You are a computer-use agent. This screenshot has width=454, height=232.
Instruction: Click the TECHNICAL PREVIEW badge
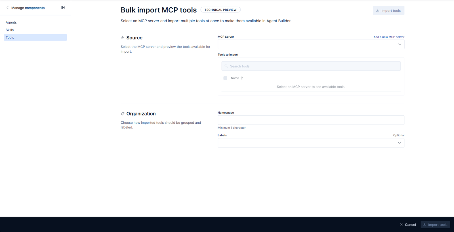220,10
